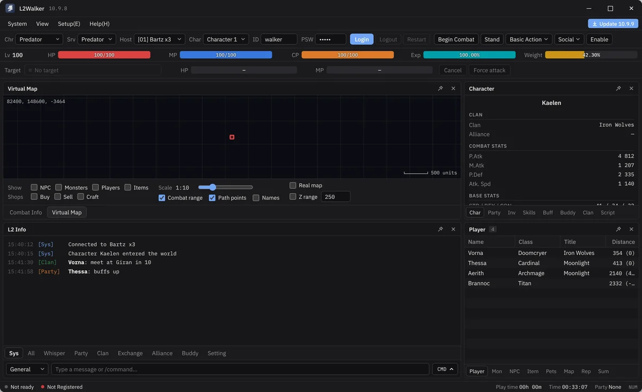Enable the Monsters show checkbox
642x392 pixels.
59,187
